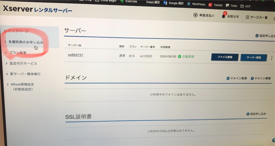Click the yen icon for 料金支払い
275x146 pixels.
pos(196,15)
